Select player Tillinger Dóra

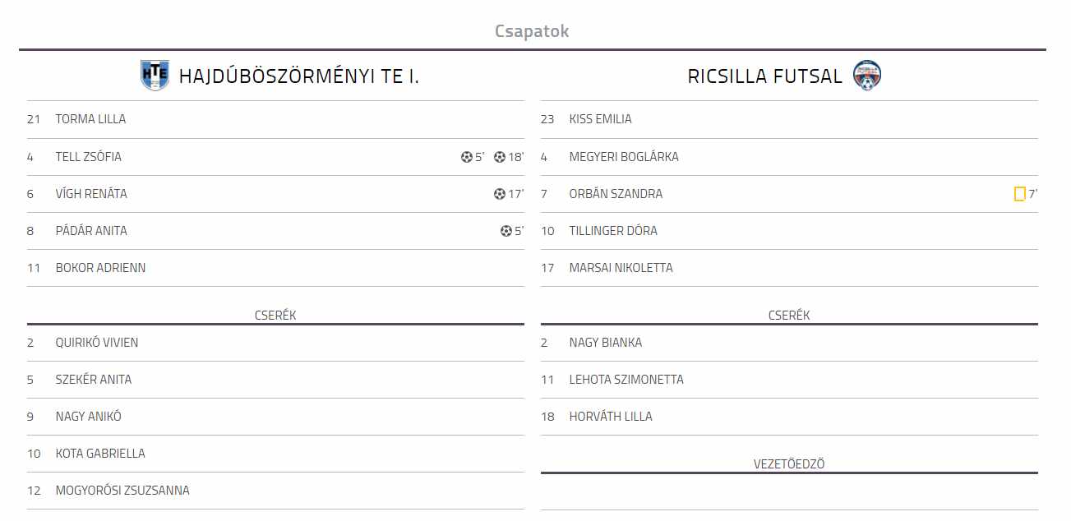point(613,231)
